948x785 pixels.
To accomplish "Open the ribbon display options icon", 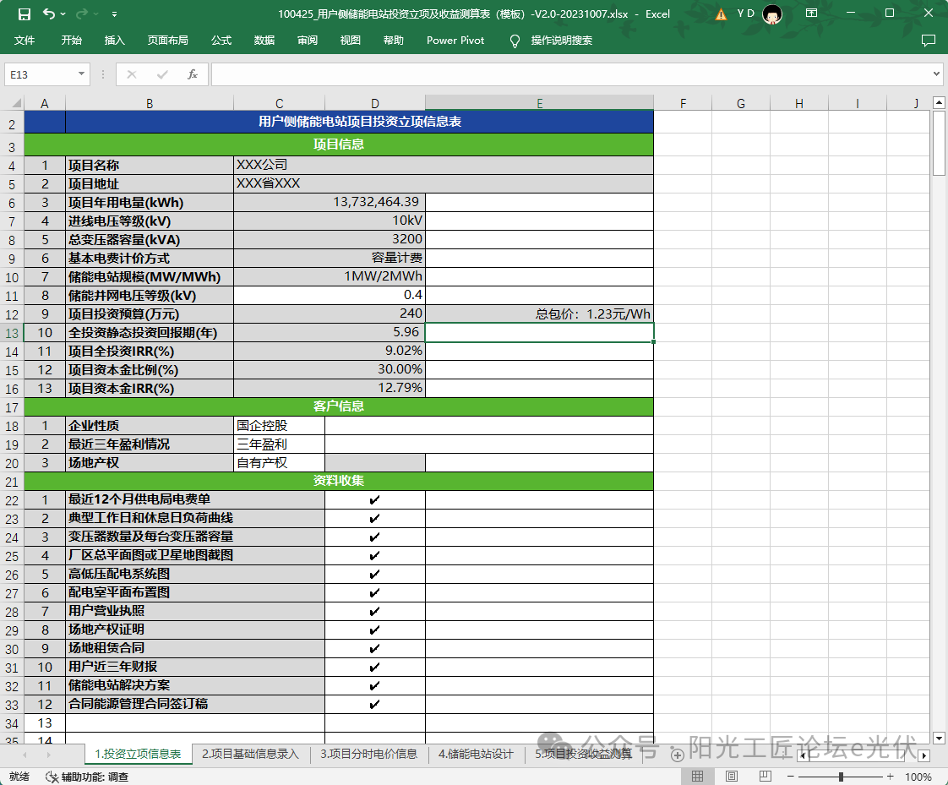I will pyautogui.click(x=811, y=14).
